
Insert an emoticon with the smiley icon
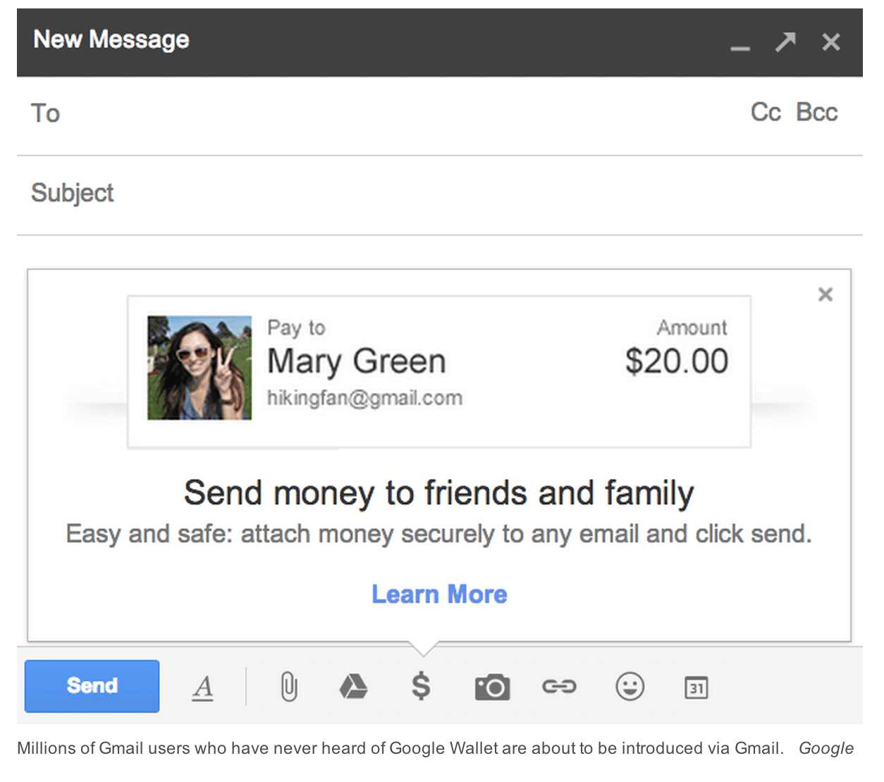[630, 686]
